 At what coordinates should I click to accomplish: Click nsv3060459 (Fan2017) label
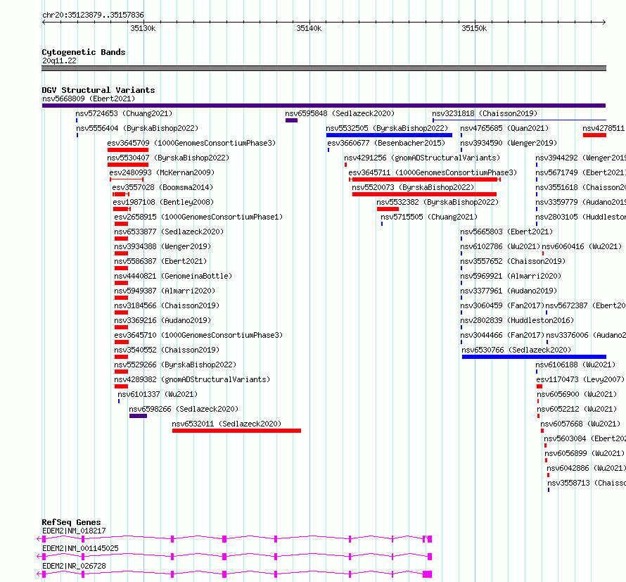point(502,305)
